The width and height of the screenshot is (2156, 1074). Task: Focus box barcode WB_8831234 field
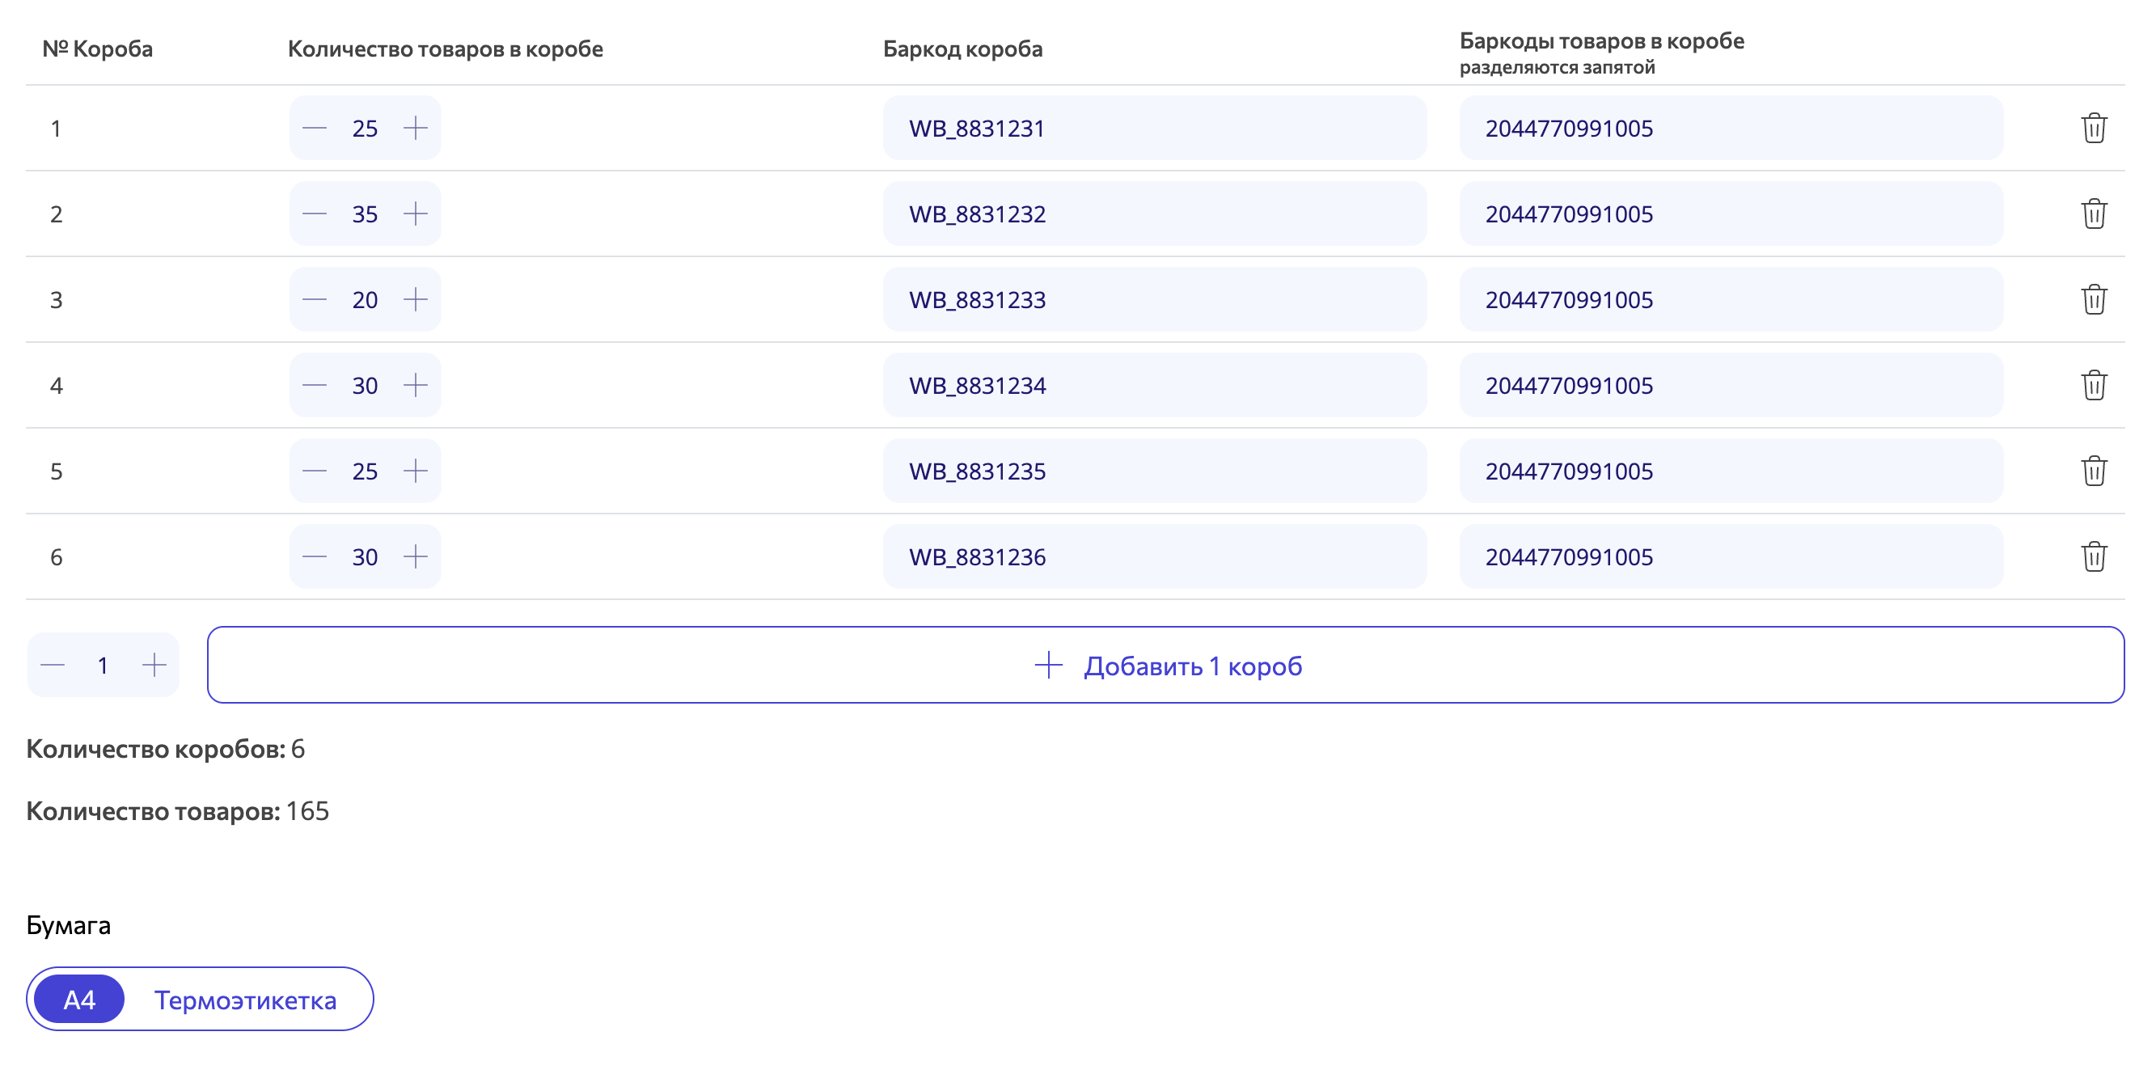[1154, 385]
